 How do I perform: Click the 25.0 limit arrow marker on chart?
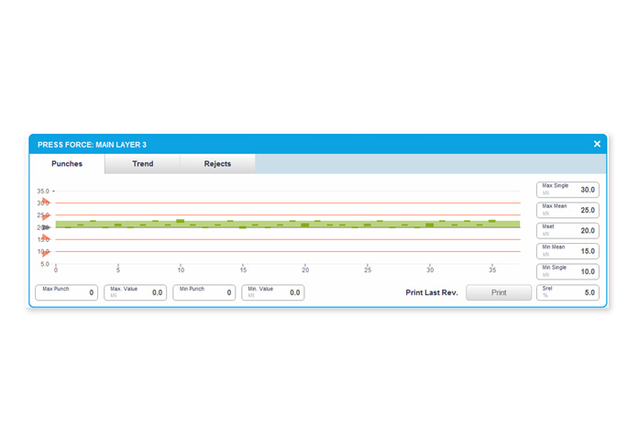pos(46,216)
